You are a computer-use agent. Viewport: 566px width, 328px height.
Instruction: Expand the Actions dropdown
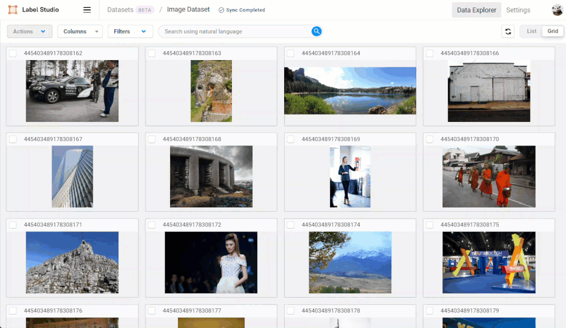click(29, 31)
